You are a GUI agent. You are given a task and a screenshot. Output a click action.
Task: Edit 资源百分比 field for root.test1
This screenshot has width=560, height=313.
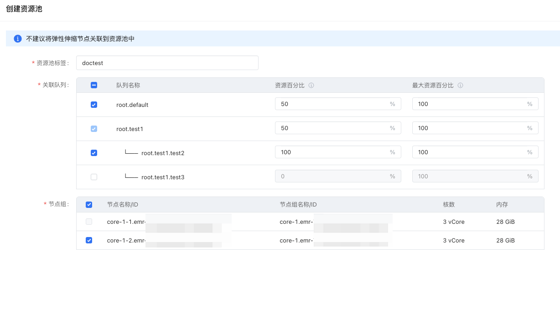click(338, 128)
